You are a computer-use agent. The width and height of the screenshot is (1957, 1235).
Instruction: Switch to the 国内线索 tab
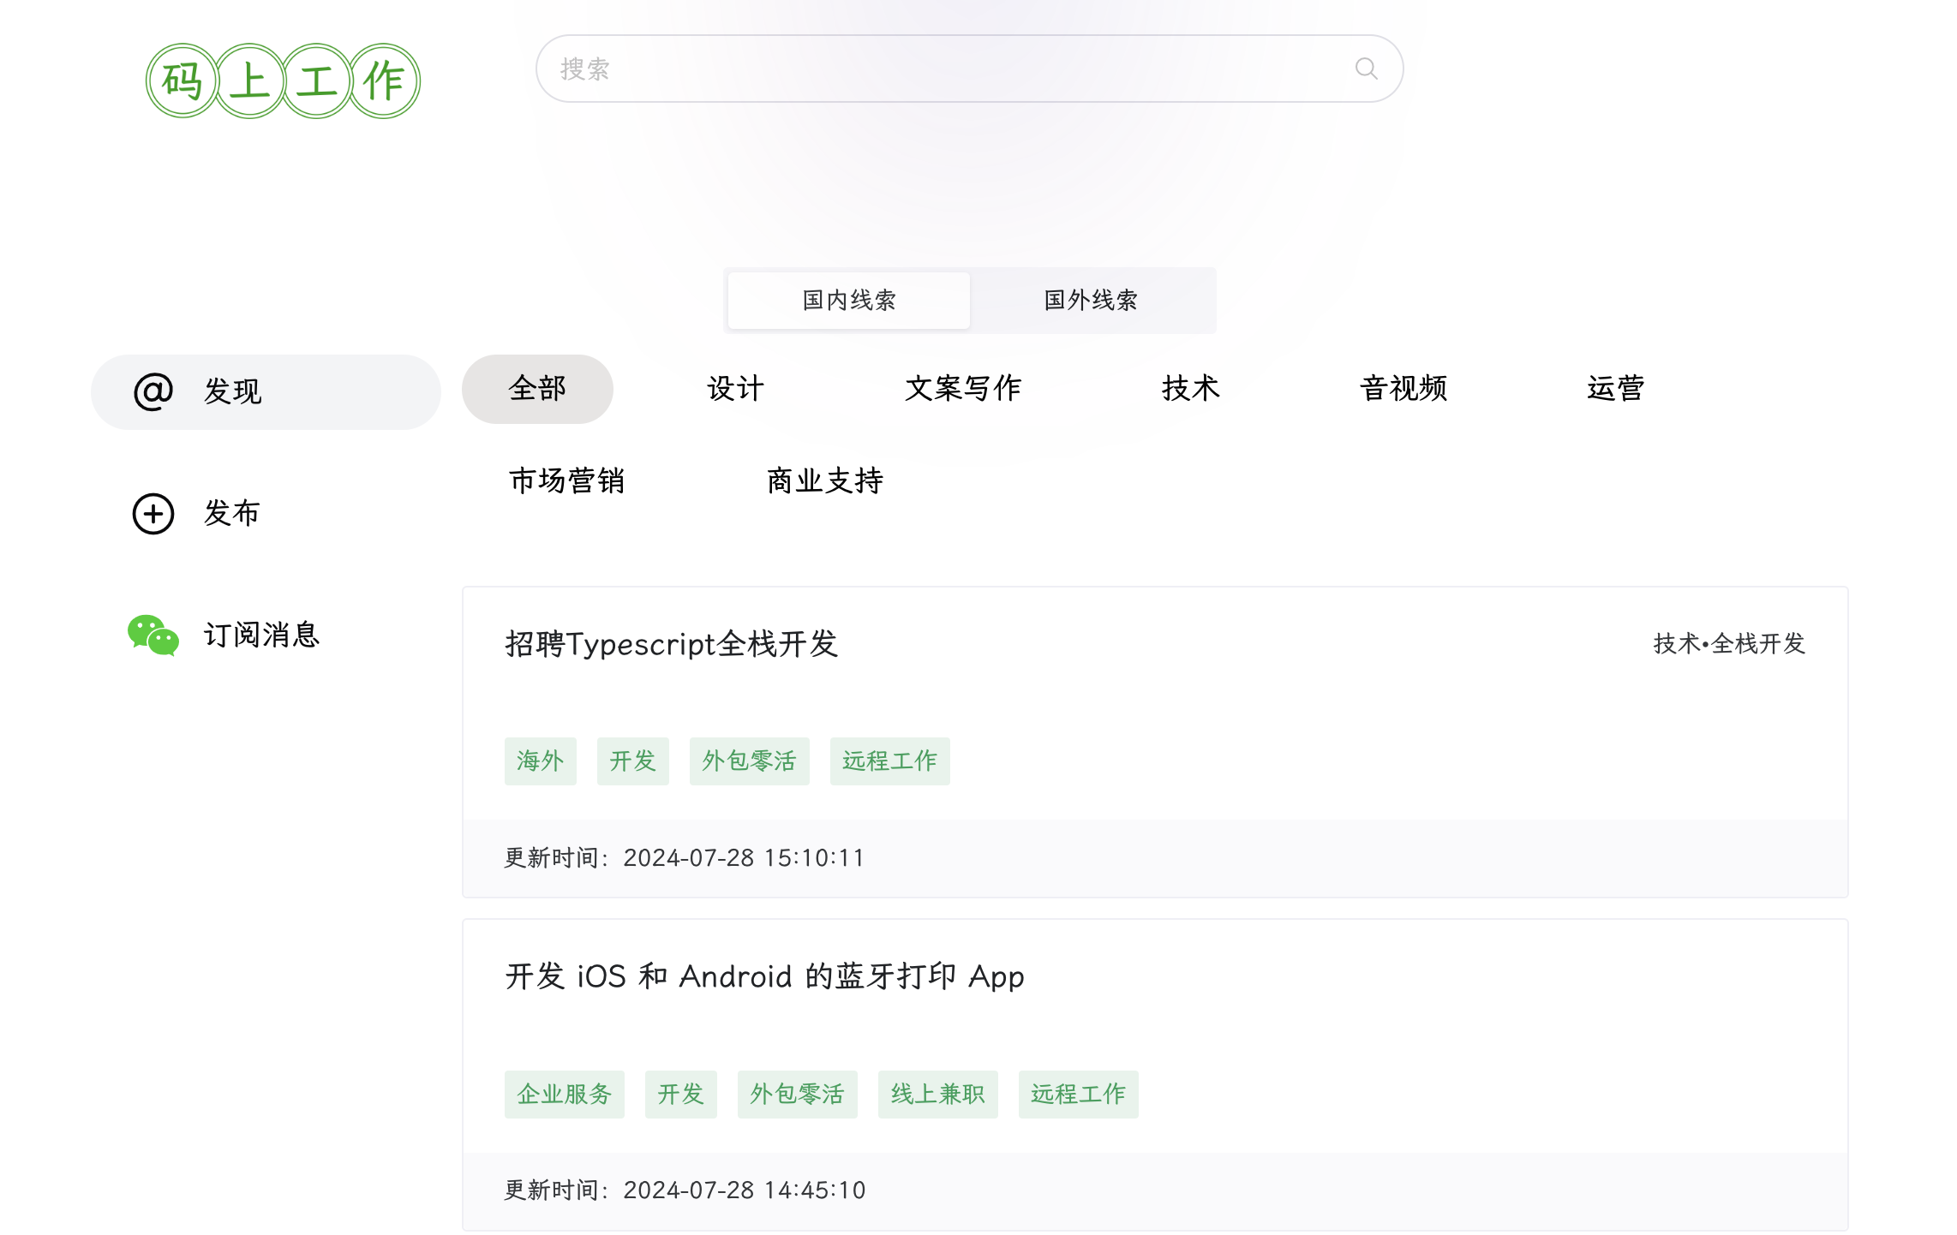coord(848,300)
